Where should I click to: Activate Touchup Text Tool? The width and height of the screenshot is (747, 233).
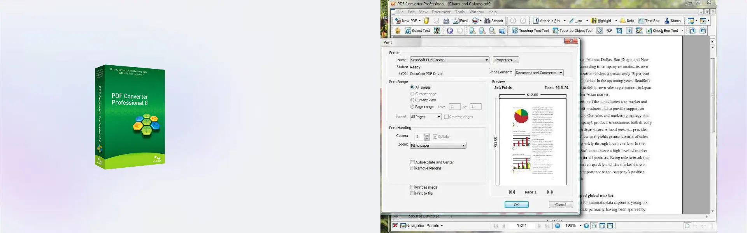[x=530, y=31]
